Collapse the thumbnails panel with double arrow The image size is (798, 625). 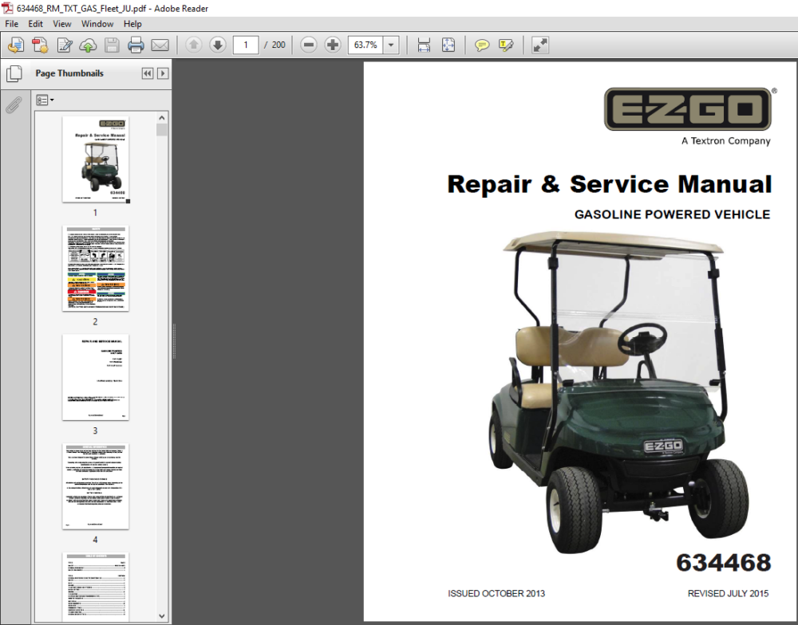coord(148,73)
